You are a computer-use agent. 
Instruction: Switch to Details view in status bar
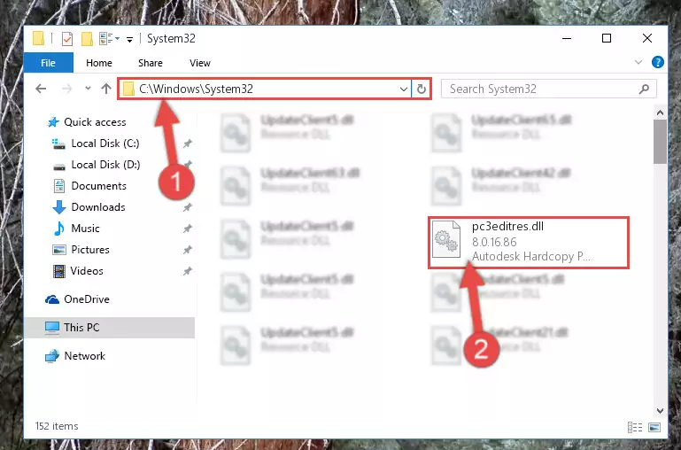point(635,428)
